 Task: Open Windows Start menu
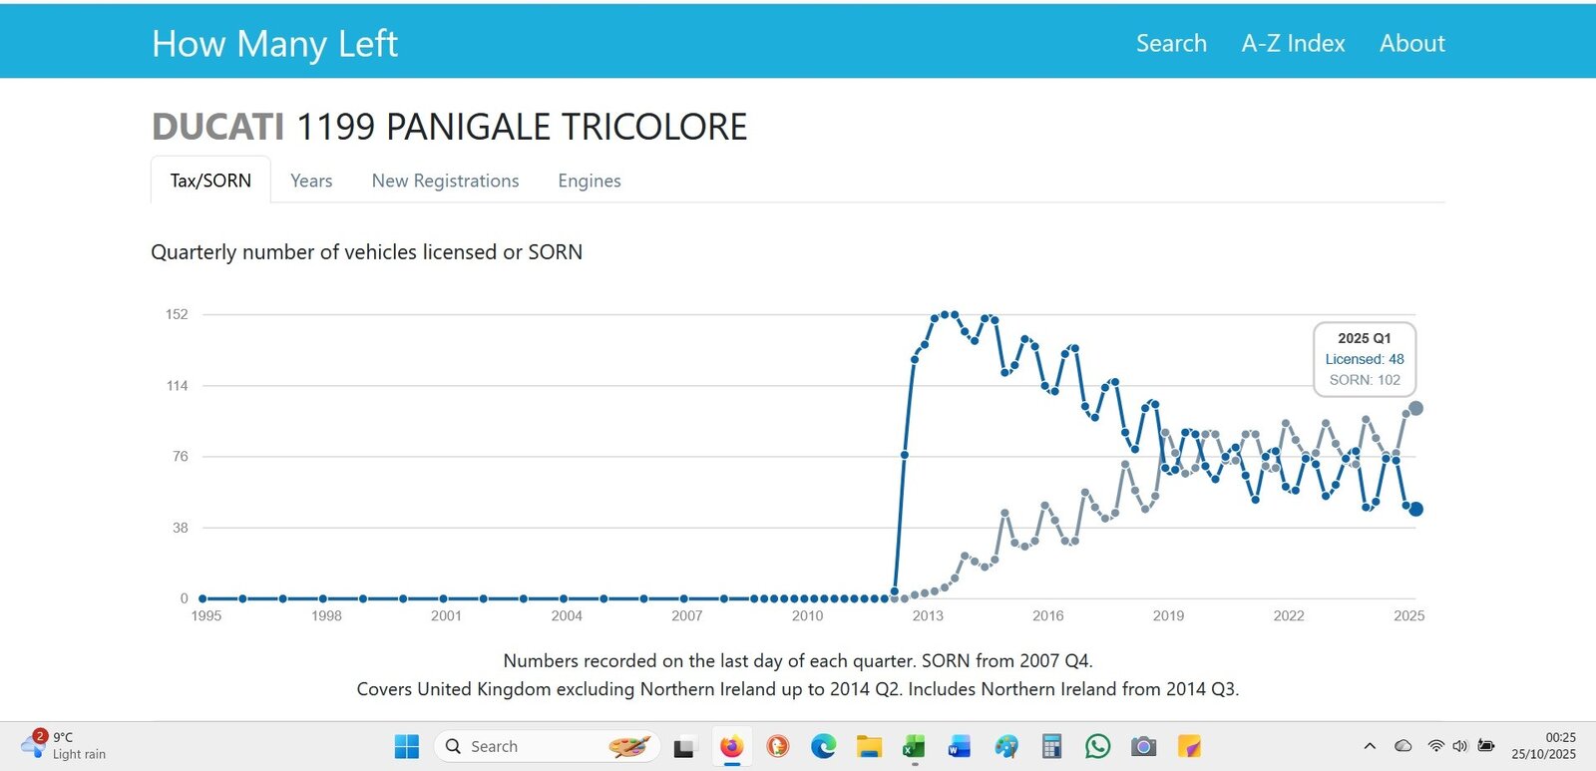point(407,746)
